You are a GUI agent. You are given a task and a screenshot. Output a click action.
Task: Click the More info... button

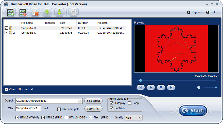pyautogui.click(x=93, y=109)
